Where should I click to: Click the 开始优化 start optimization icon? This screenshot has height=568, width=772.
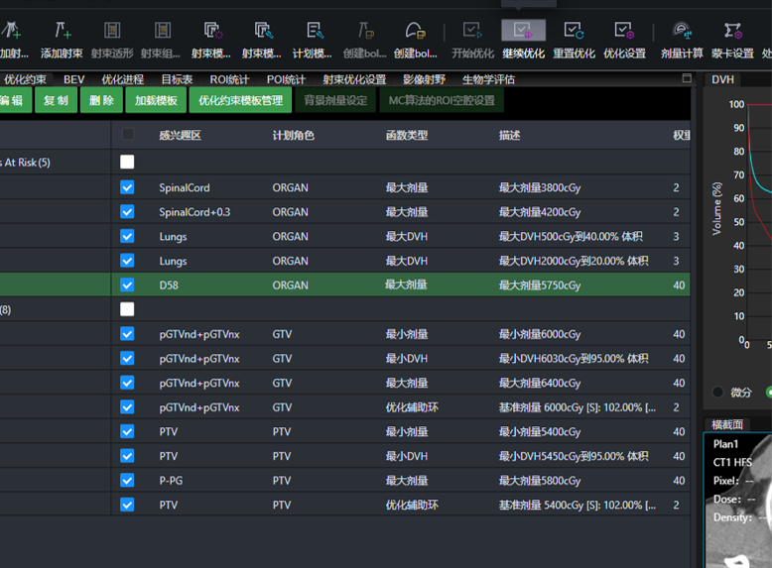472,31
